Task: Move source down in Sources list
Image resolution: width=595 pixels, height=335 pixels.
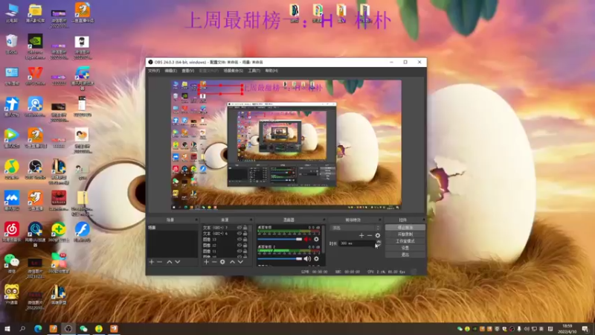Action: (240, 262)
